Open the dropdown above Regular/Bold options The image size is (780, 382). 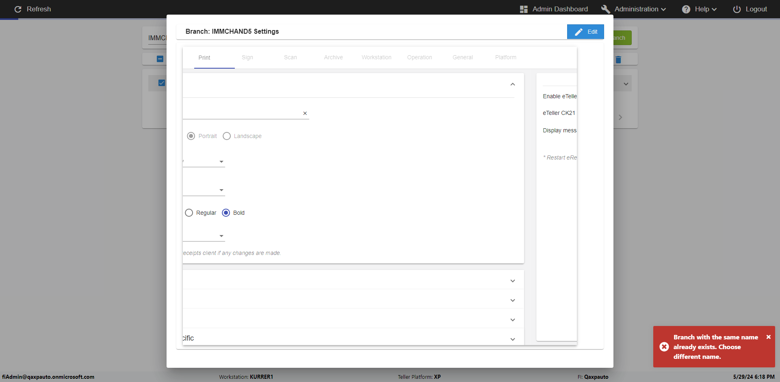(221, 190)
